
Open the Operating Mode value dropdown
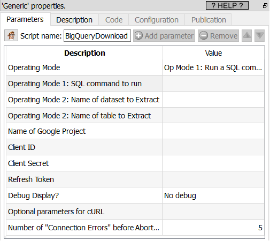point(213,67)
